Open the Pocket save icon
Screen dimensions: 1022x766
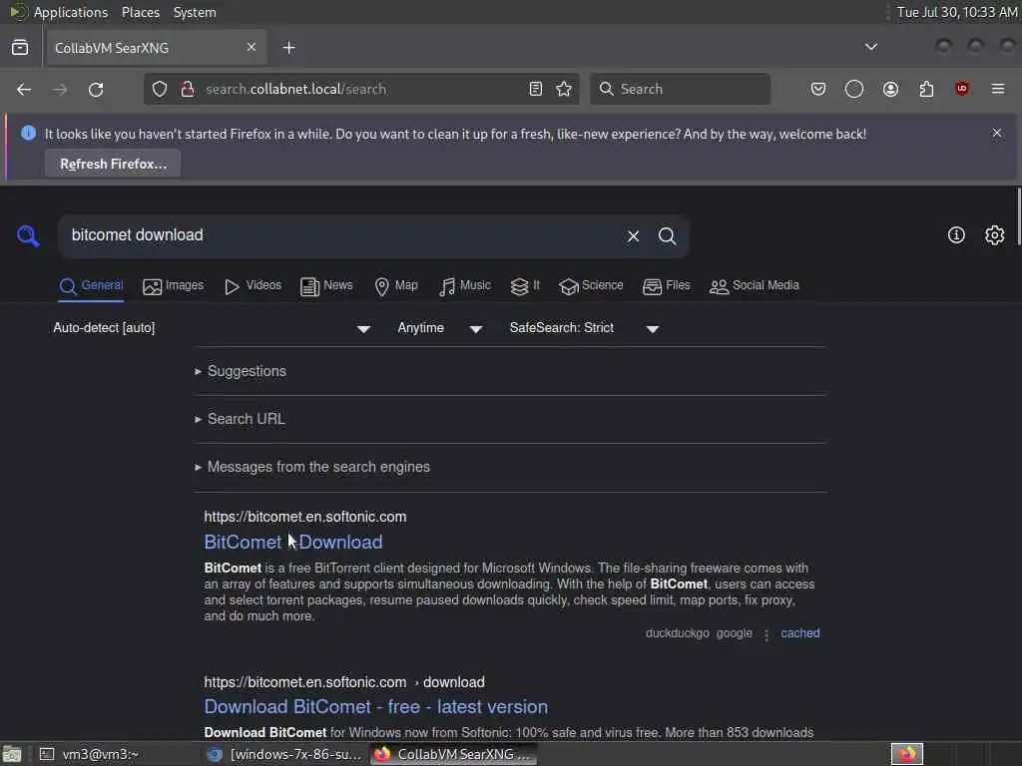pos(818,89)
